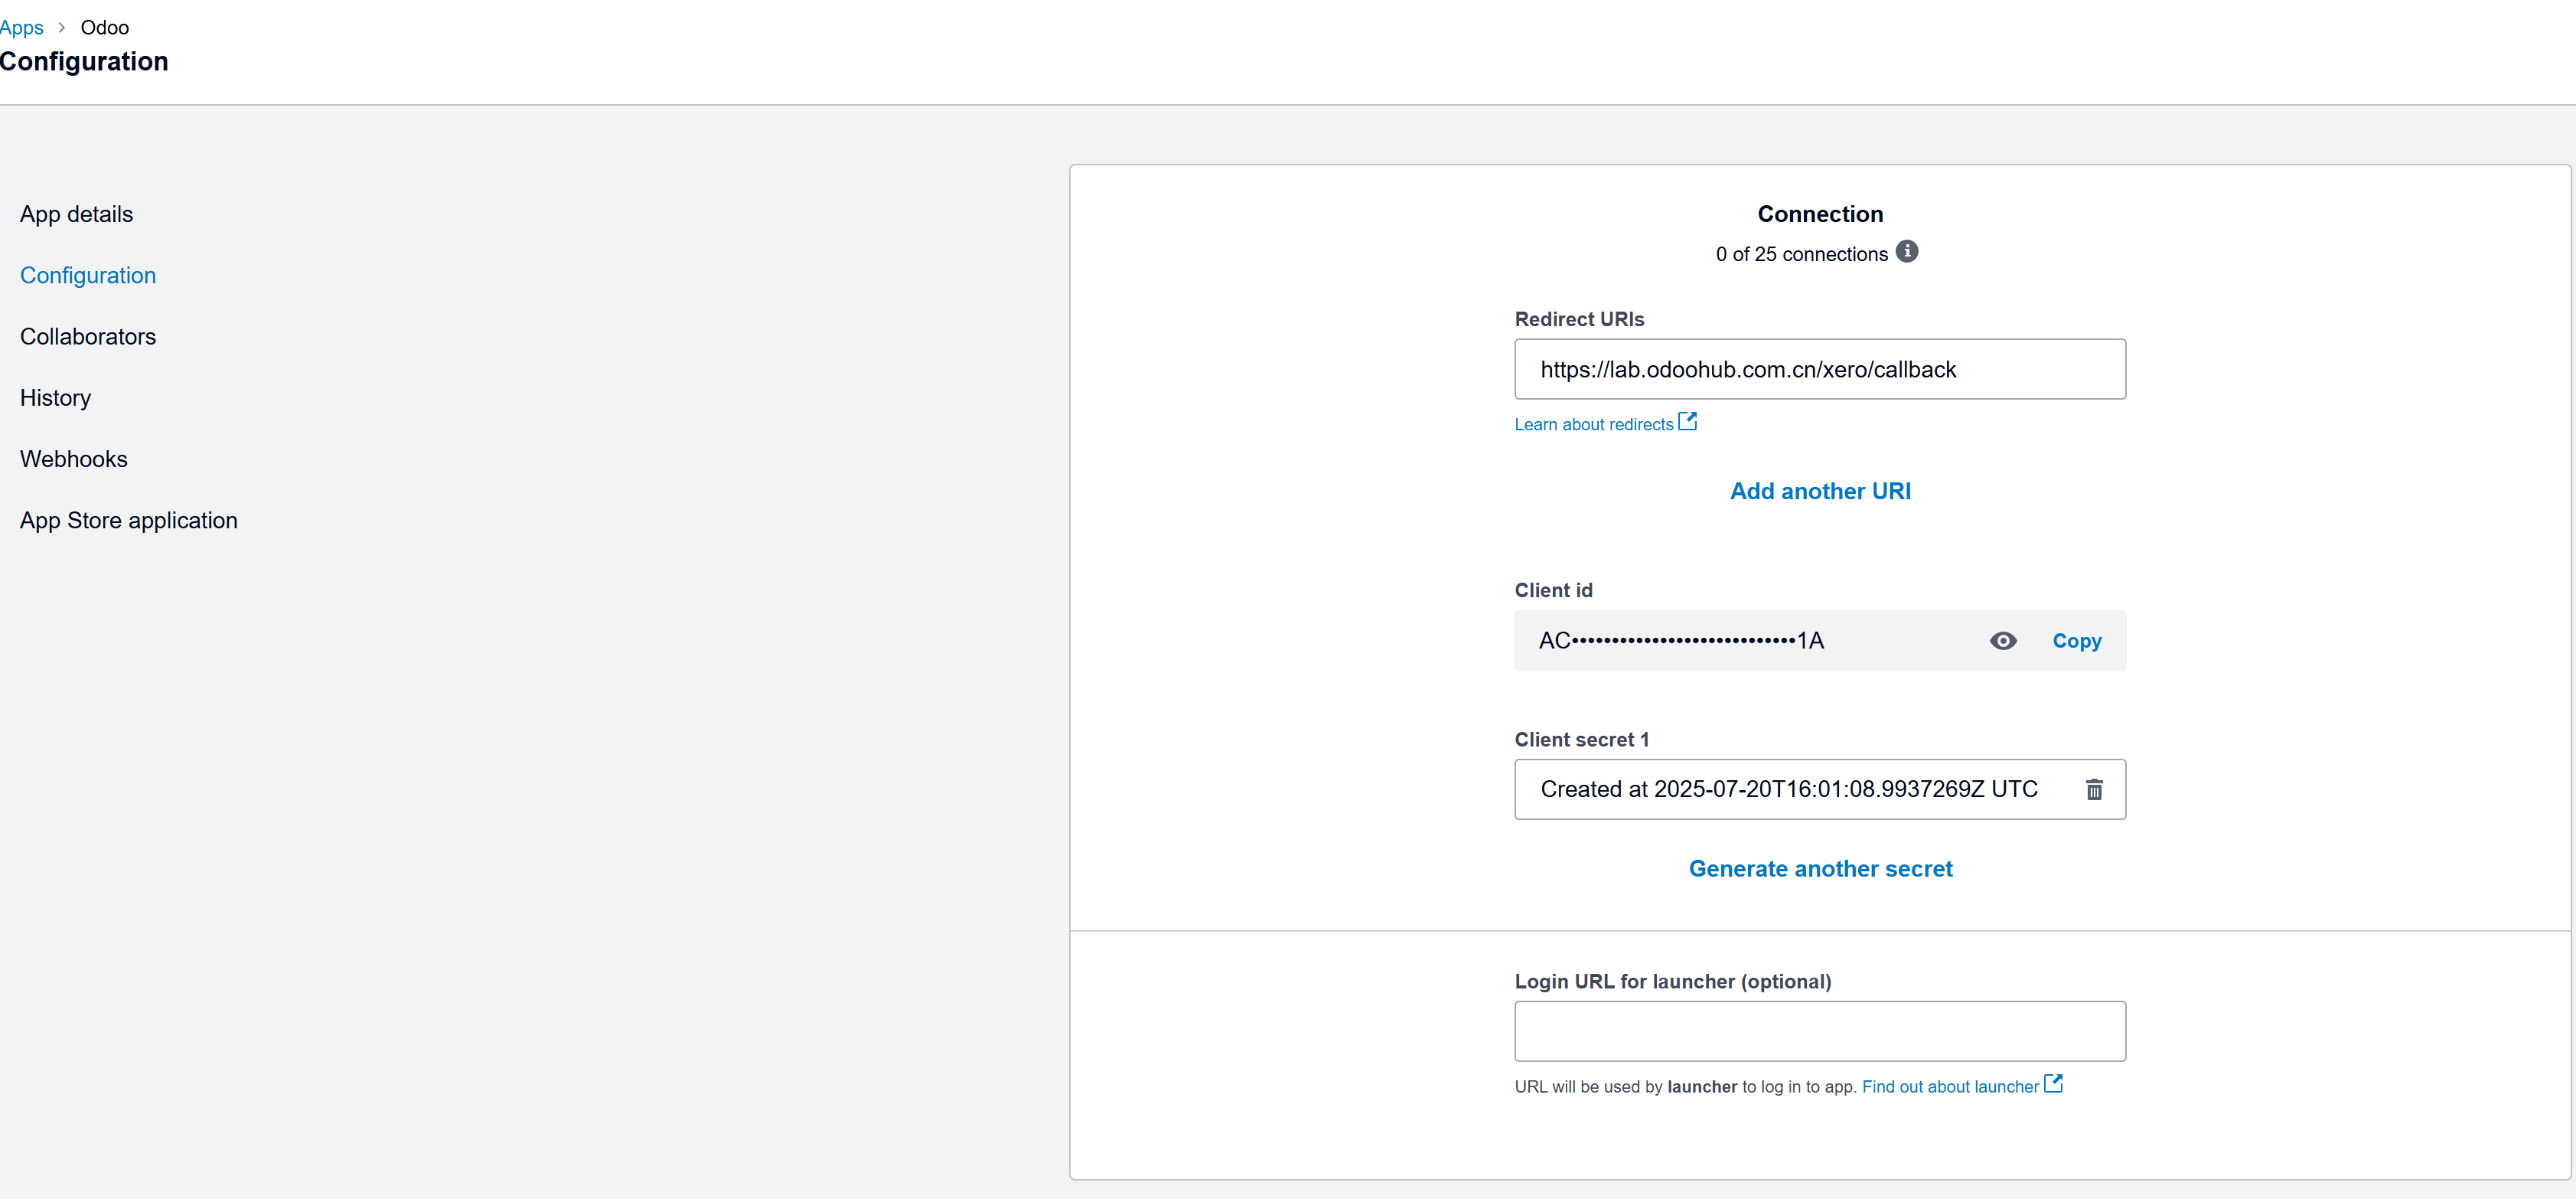Click the Configuration page title
The width and height of the screenshot is (2576, 1199).
tap(84, 61)
